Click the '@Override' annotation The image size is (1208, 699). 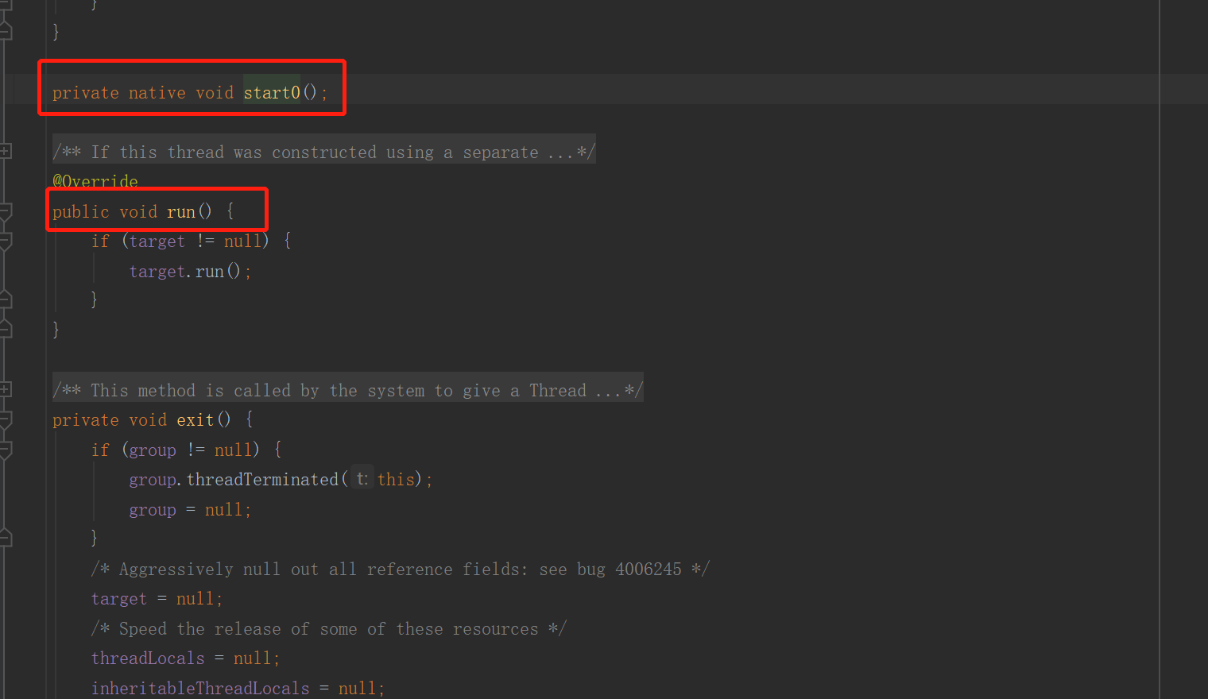coord(95,182)
